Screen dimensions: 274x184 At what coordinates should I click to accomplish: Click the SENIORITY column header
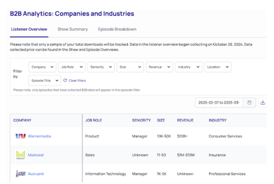point(141,120)
